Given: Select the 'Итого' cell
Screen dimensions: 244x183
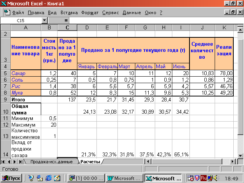Looking at the screenshot, I should point(26,100).
